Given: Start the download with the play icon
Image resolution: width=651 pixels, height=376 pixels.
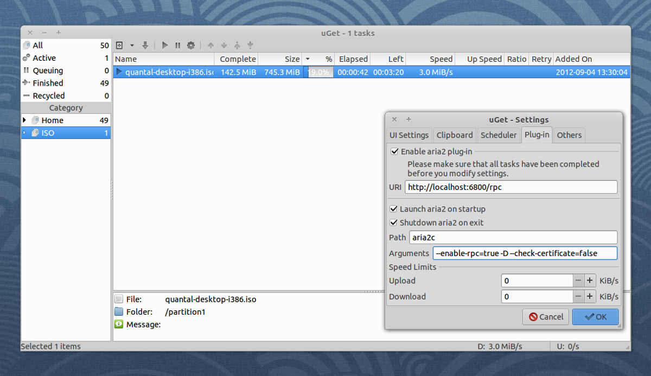Looking at the screenshot, I should pos(165,46).
